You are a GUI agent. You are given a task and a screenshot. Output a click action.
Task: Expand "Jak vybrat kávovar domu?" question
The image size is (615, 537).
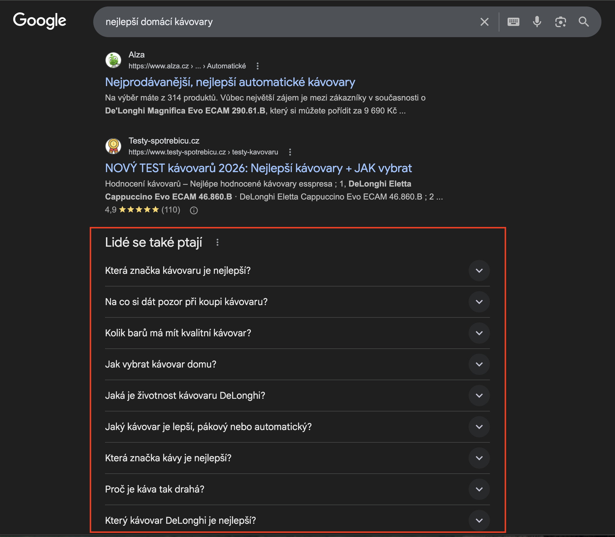[479, 364]
